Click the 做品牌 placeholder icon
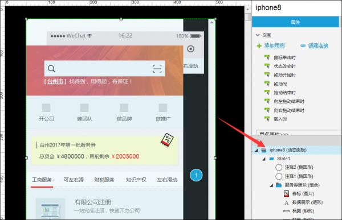342x220 pixels. [x=124, y=107]
